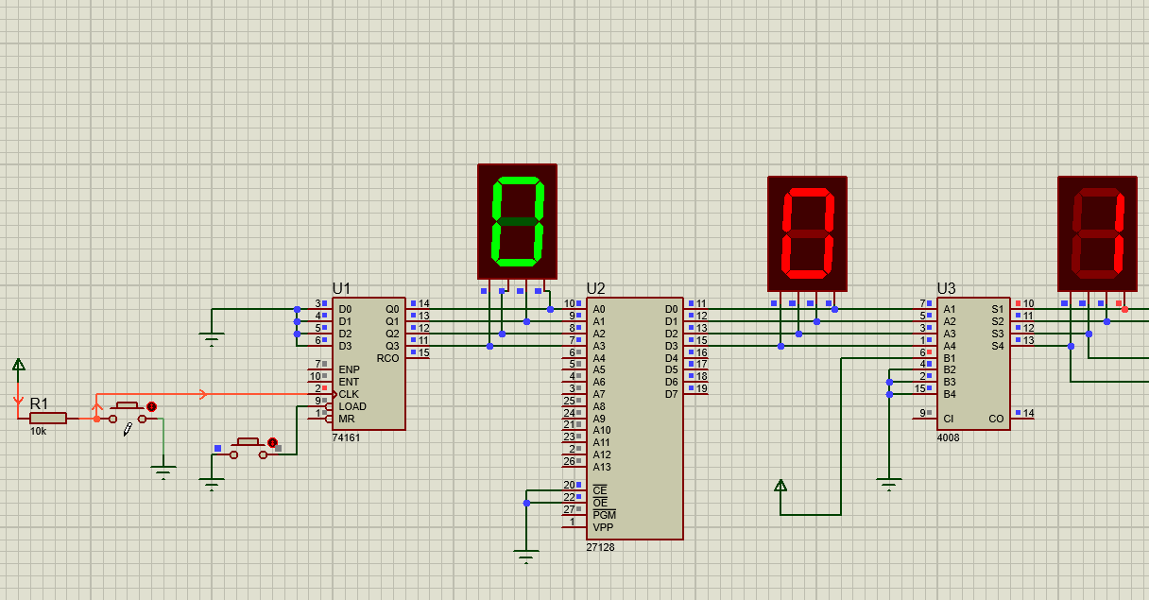Select the R1 resistor body
1149x600 pixels.
[x=48, y=418]
